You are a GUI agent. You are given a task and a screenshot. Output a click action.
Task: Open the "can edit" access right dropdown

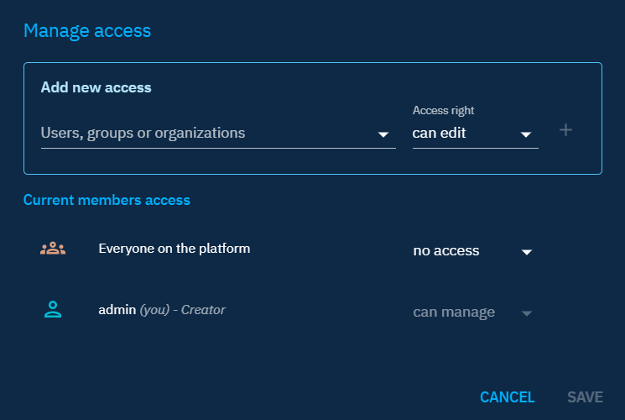click(x=474, y=133)
